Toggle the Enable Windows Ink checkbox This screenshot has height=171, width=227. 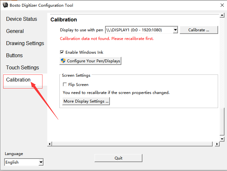(x=62, y=52)
